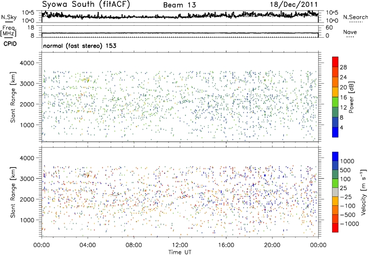Click the 'Power [dB]' colorbar label
Image resolution: width=368 pixels, height=255 pixels.
click(351, 97)
